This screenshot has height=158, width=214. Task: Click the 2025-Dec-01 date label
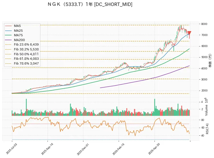click(83, 149)
